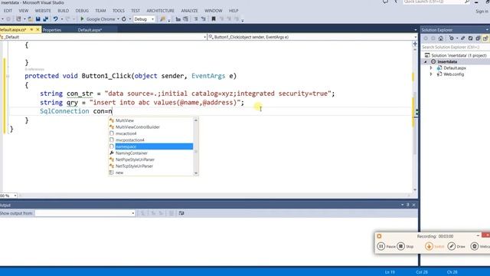Screen dimensions: 490x276
Task: Open the ARCHITECTURE menu
Action: tap(160, 11)
